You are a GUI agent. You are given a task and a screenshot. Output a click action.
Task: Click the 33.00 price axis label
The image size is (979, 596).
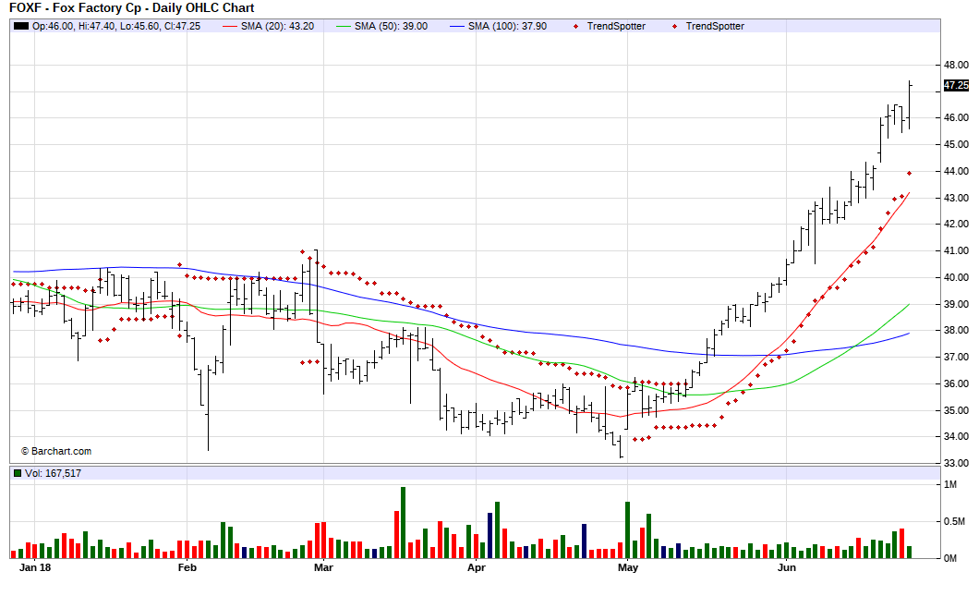pyautogui.click(x=957, y=464)
